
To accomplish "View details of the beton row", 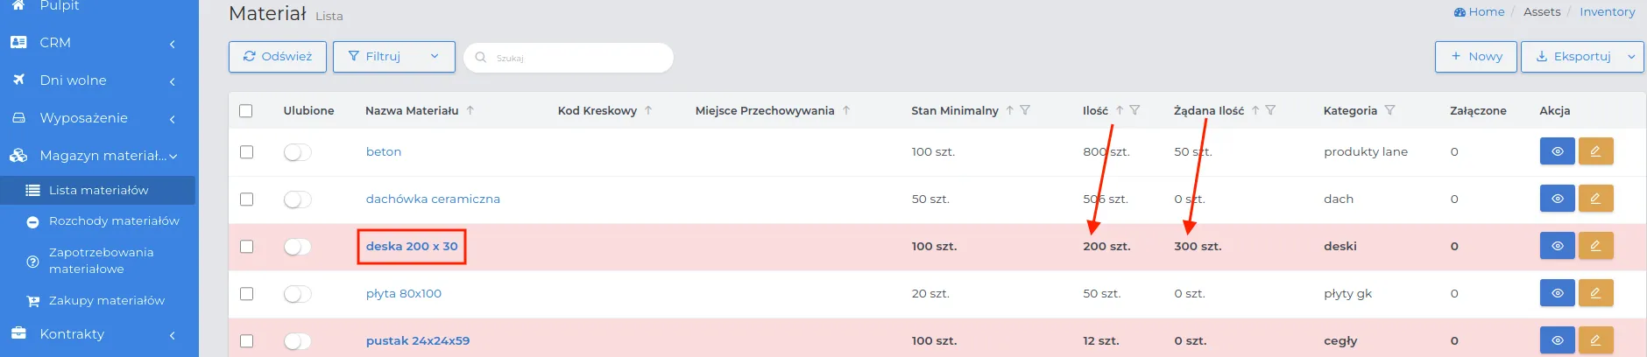I will coord(1557,151).
